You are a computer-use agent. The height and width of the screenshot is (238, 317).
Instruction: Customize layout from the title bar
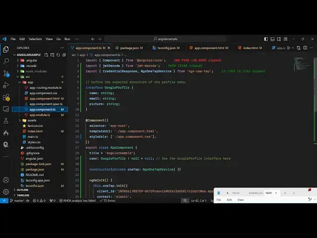pos(285,39)
